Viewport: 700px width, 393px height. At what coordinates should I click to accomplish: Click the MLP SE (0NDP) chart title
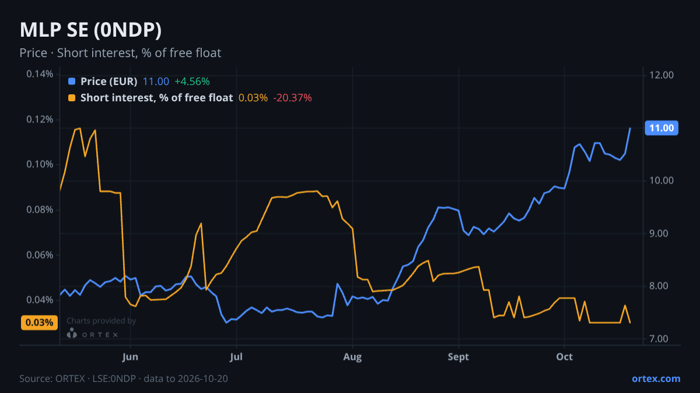tap(90, 30)
